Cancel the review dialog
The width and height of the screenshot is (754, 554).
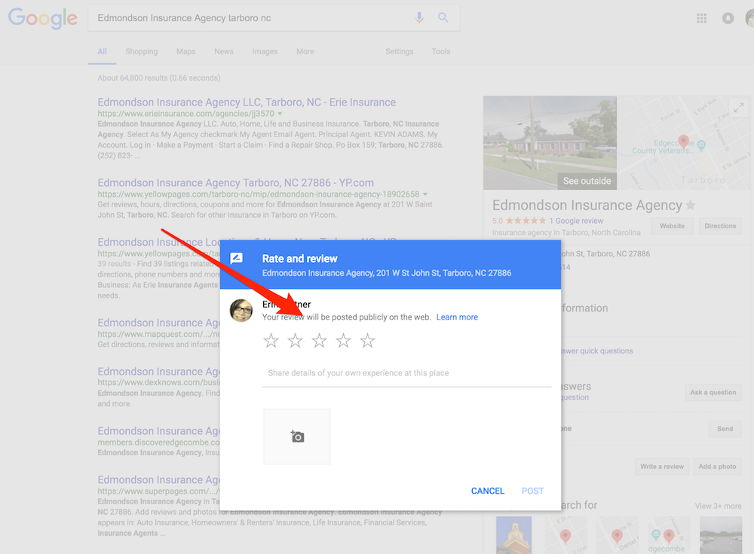click(x=488, y=491)
